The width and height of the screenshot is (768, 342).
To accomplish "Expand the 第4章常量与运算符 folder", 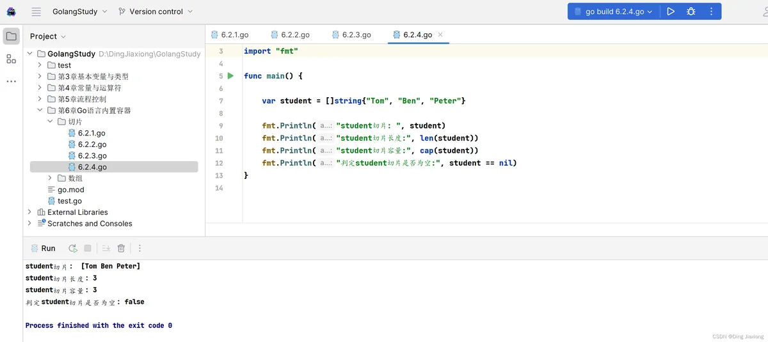I will 40,88.
